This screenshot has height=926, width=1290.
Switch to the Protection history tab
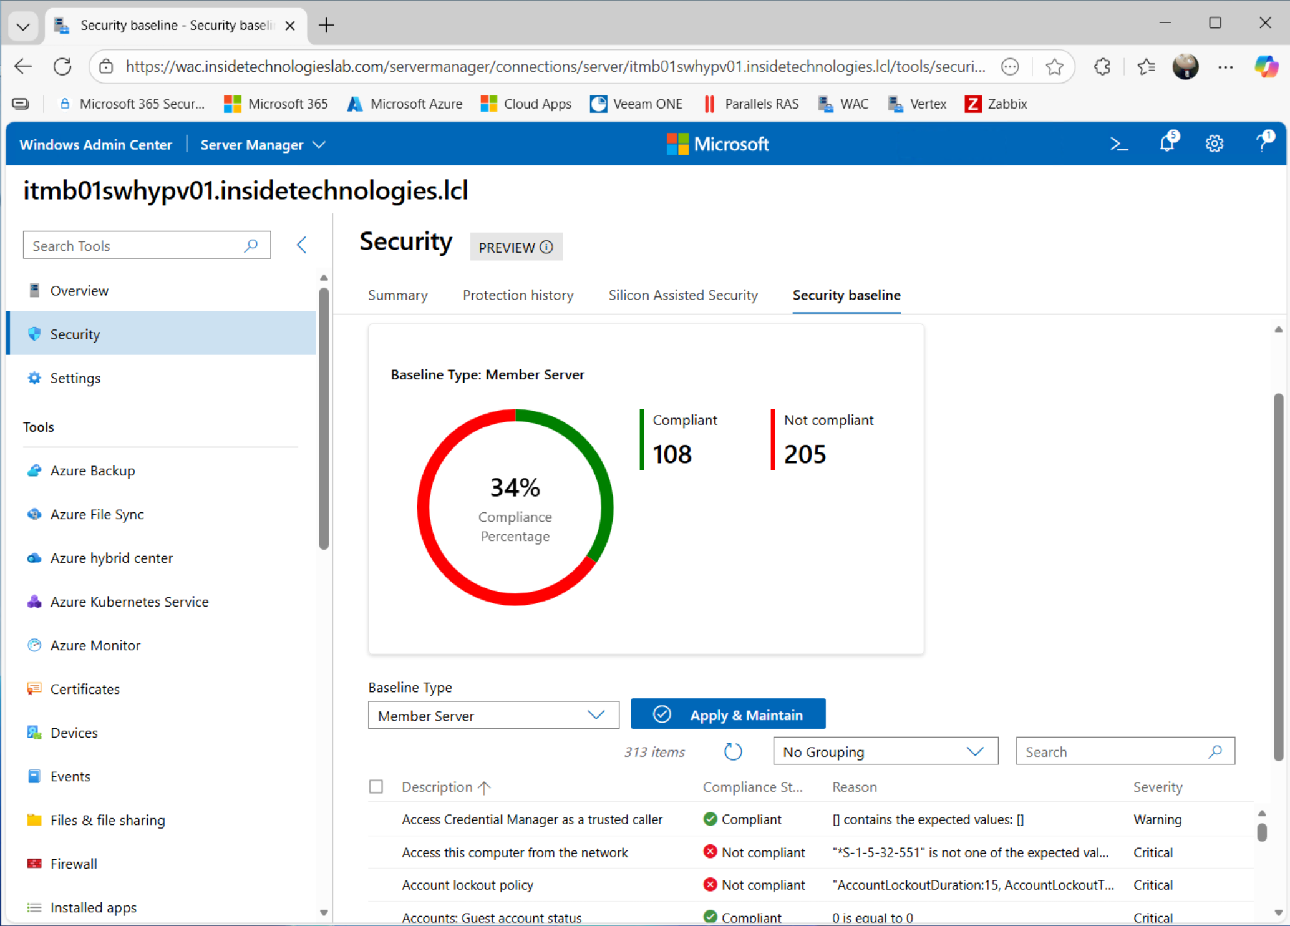tap(518, 295)
